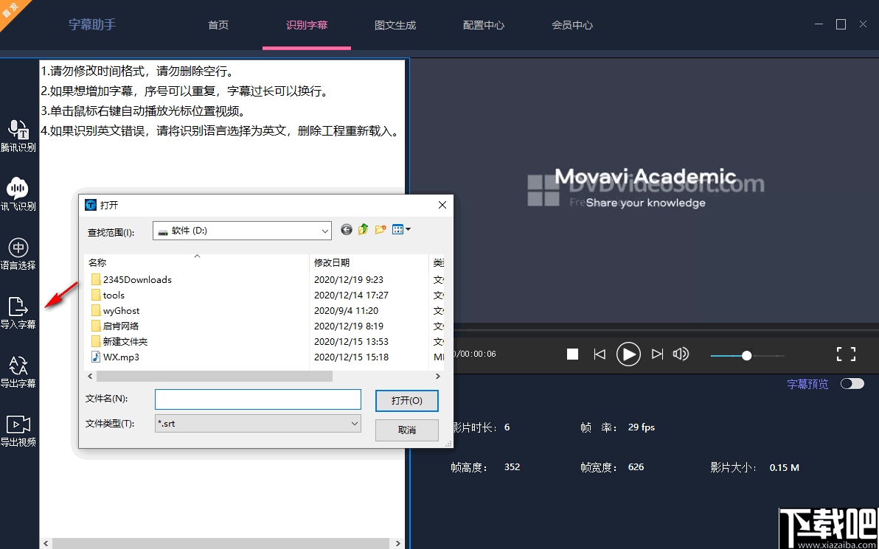
Task: Skip to next frame button
Action: pos(658,354)
